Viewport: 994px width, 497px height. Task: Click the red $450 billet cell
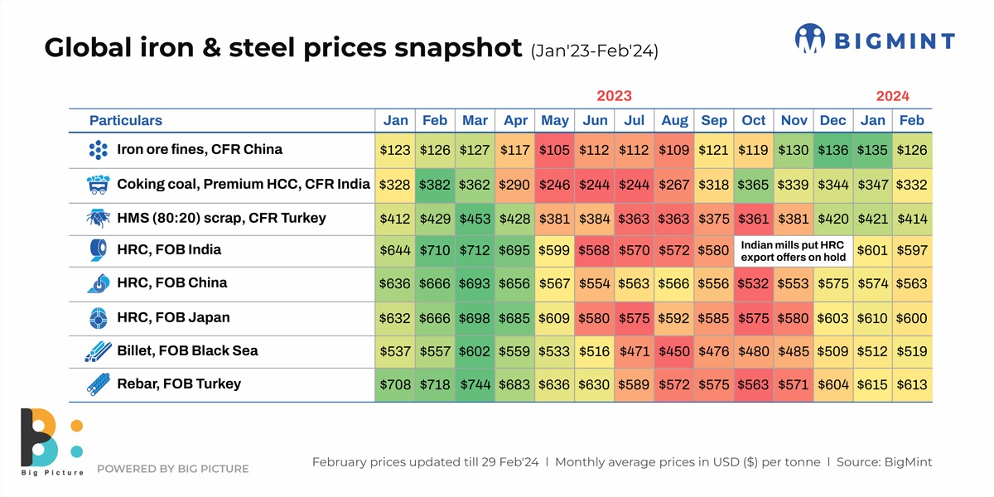(x=674, y=351)
